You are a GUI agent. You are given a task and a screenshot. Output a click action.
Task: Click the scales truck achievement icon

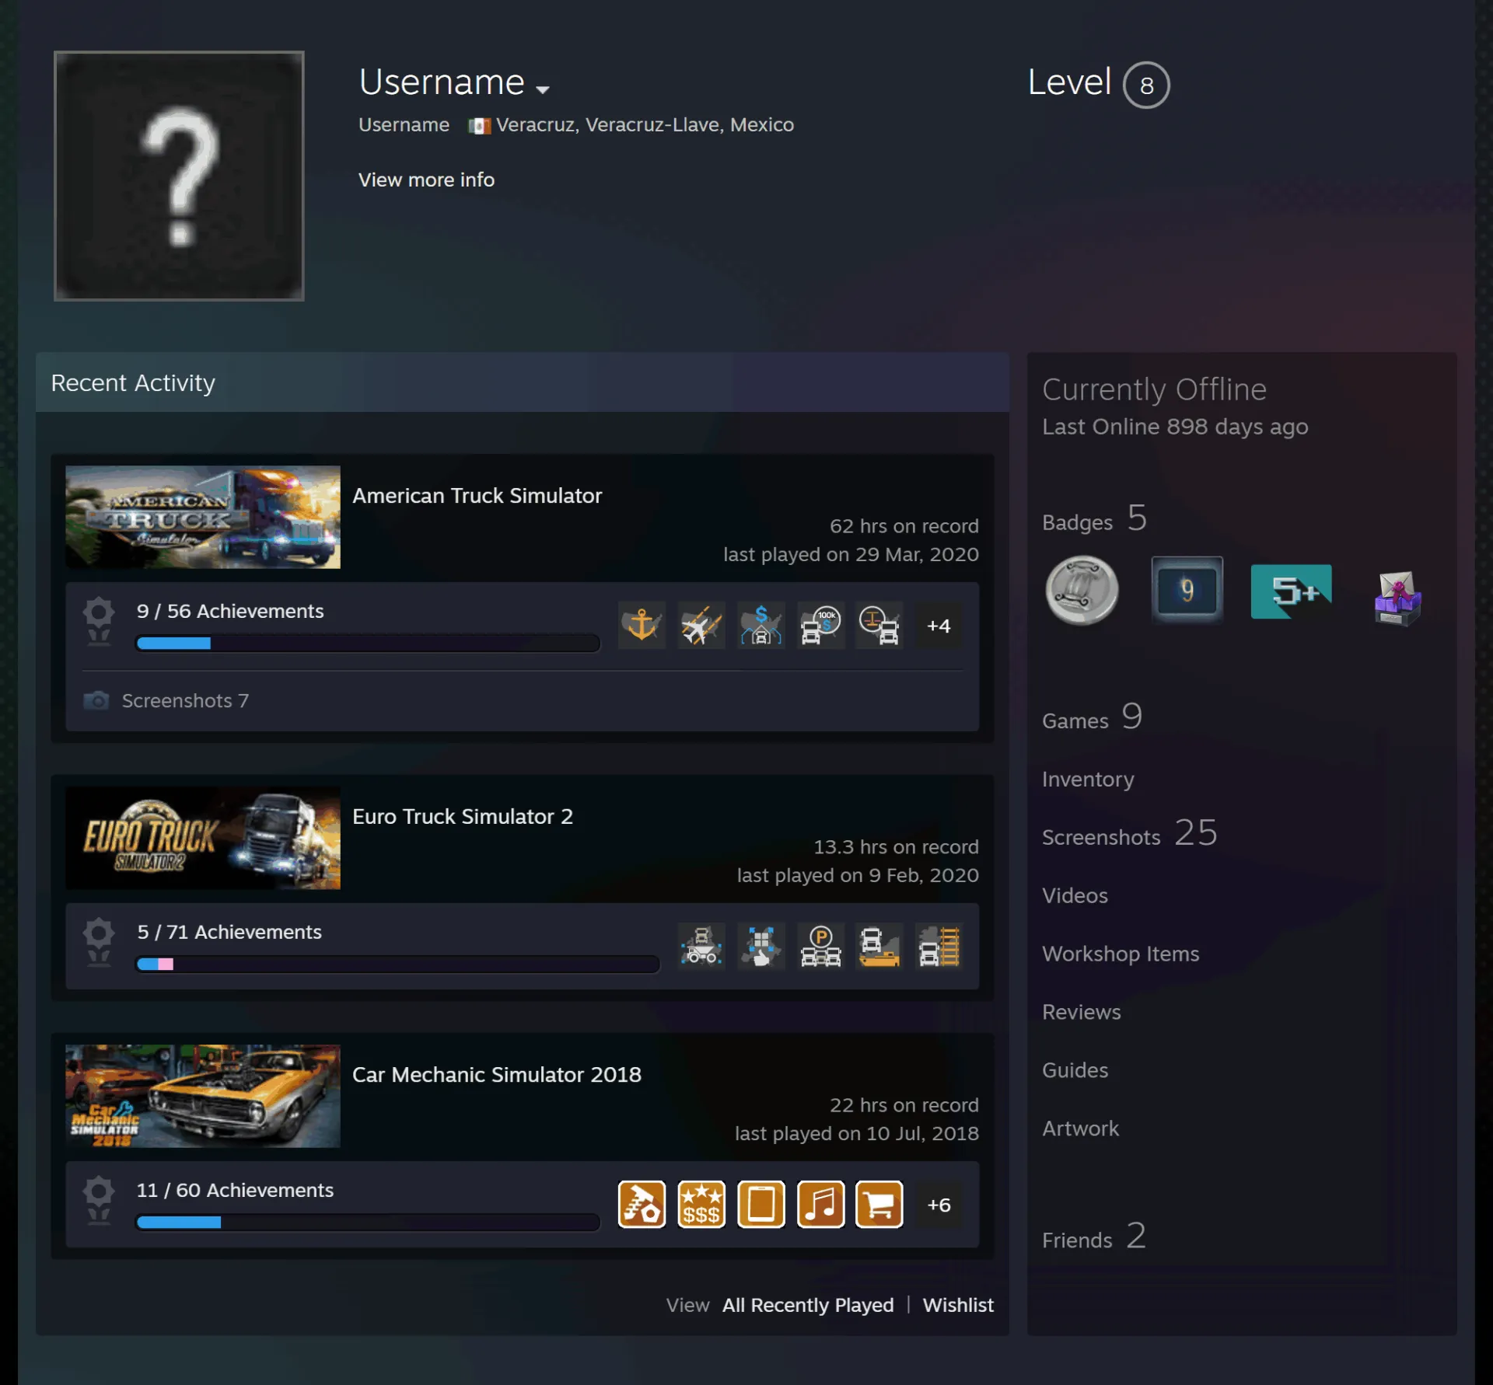click(879, 625)
